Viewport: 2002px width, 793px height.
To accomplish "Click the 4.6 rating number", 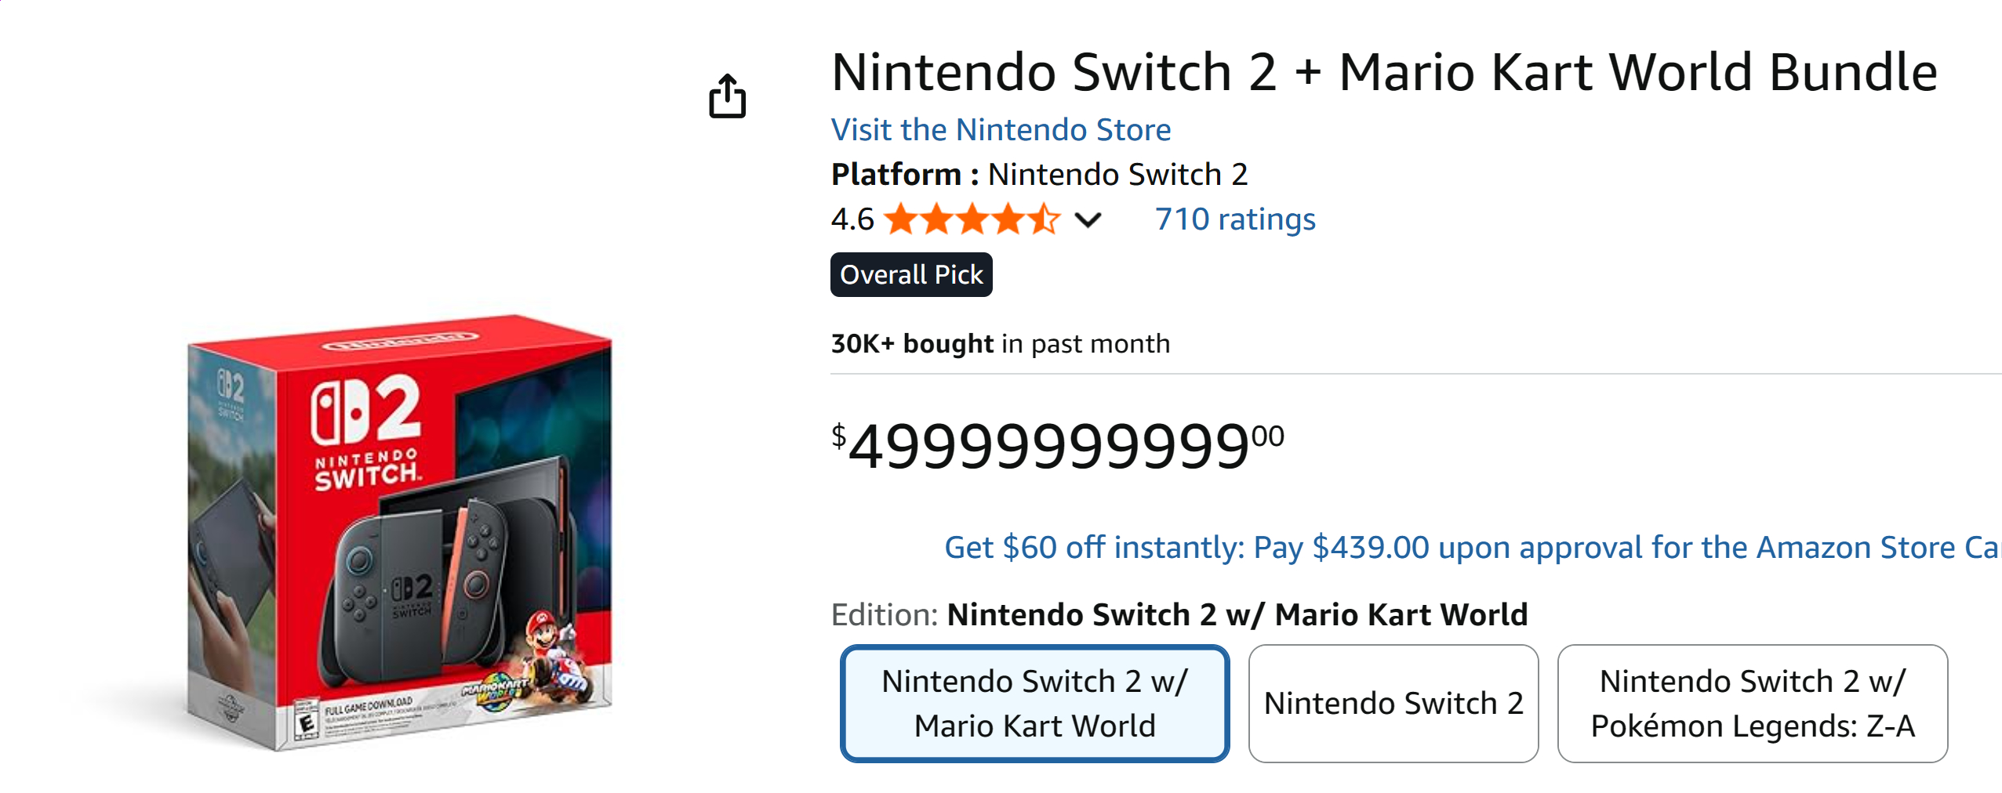I will click(852, 219).
